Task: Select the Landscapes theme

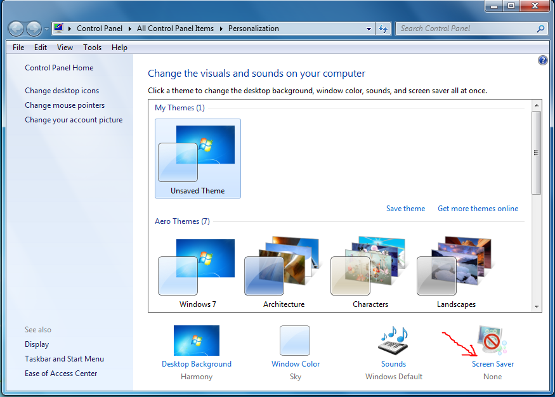Action: 456,267
